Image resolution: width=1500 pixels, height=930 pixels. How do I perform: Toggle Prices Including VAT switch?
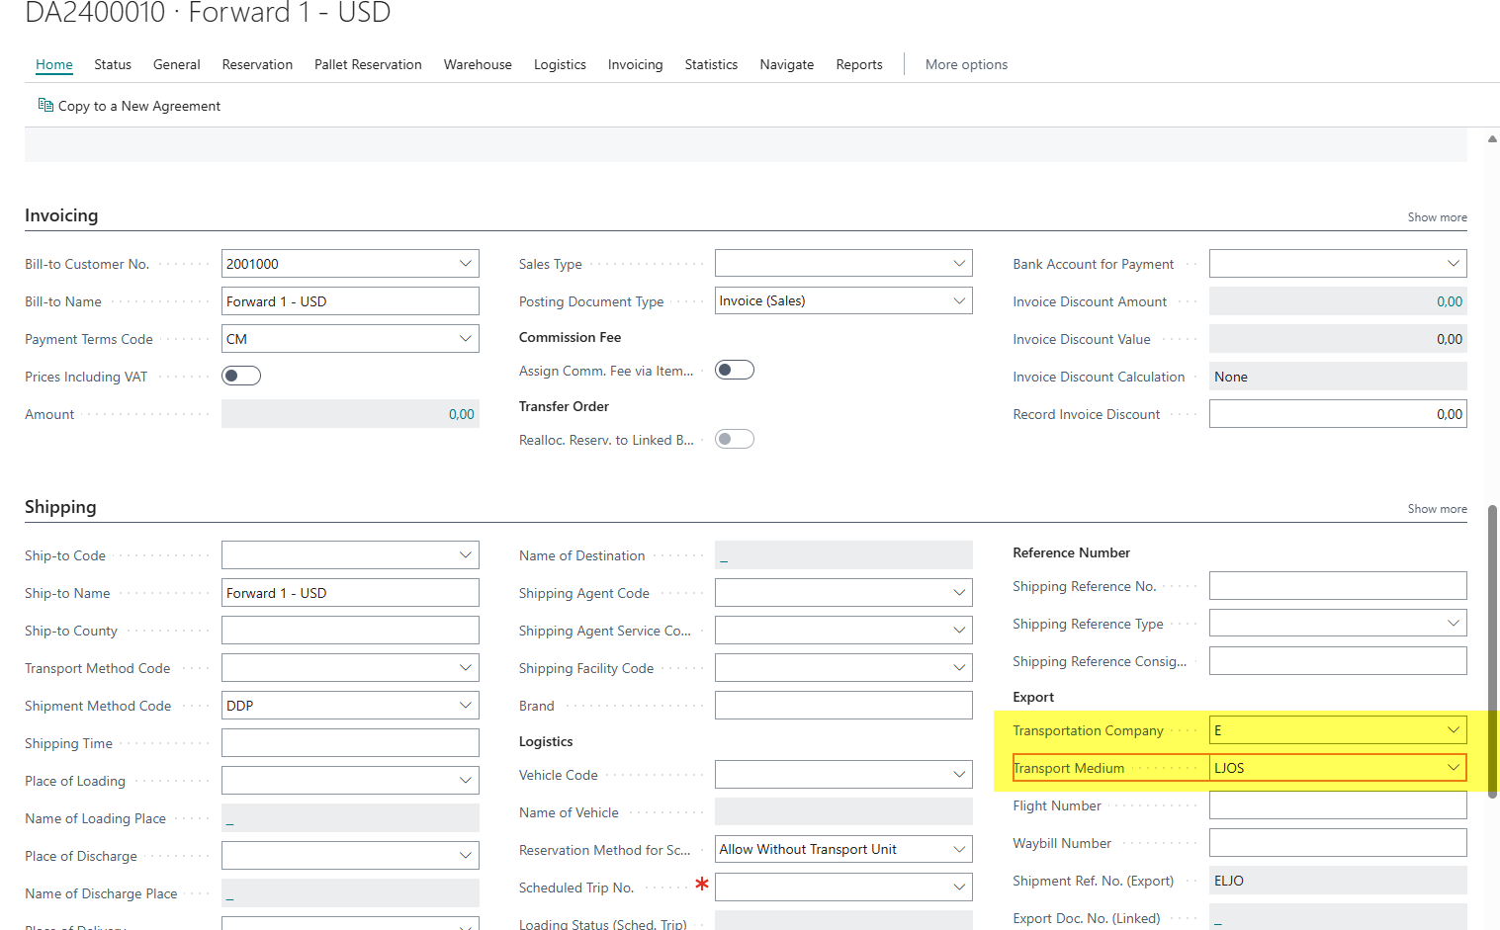(241, 376)
